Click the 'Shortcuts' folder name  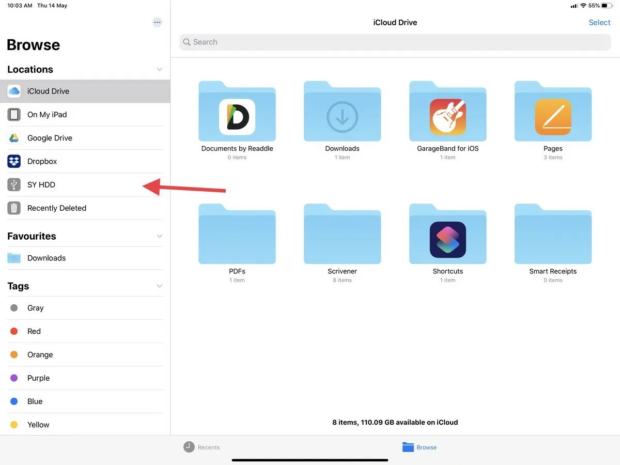448,271
